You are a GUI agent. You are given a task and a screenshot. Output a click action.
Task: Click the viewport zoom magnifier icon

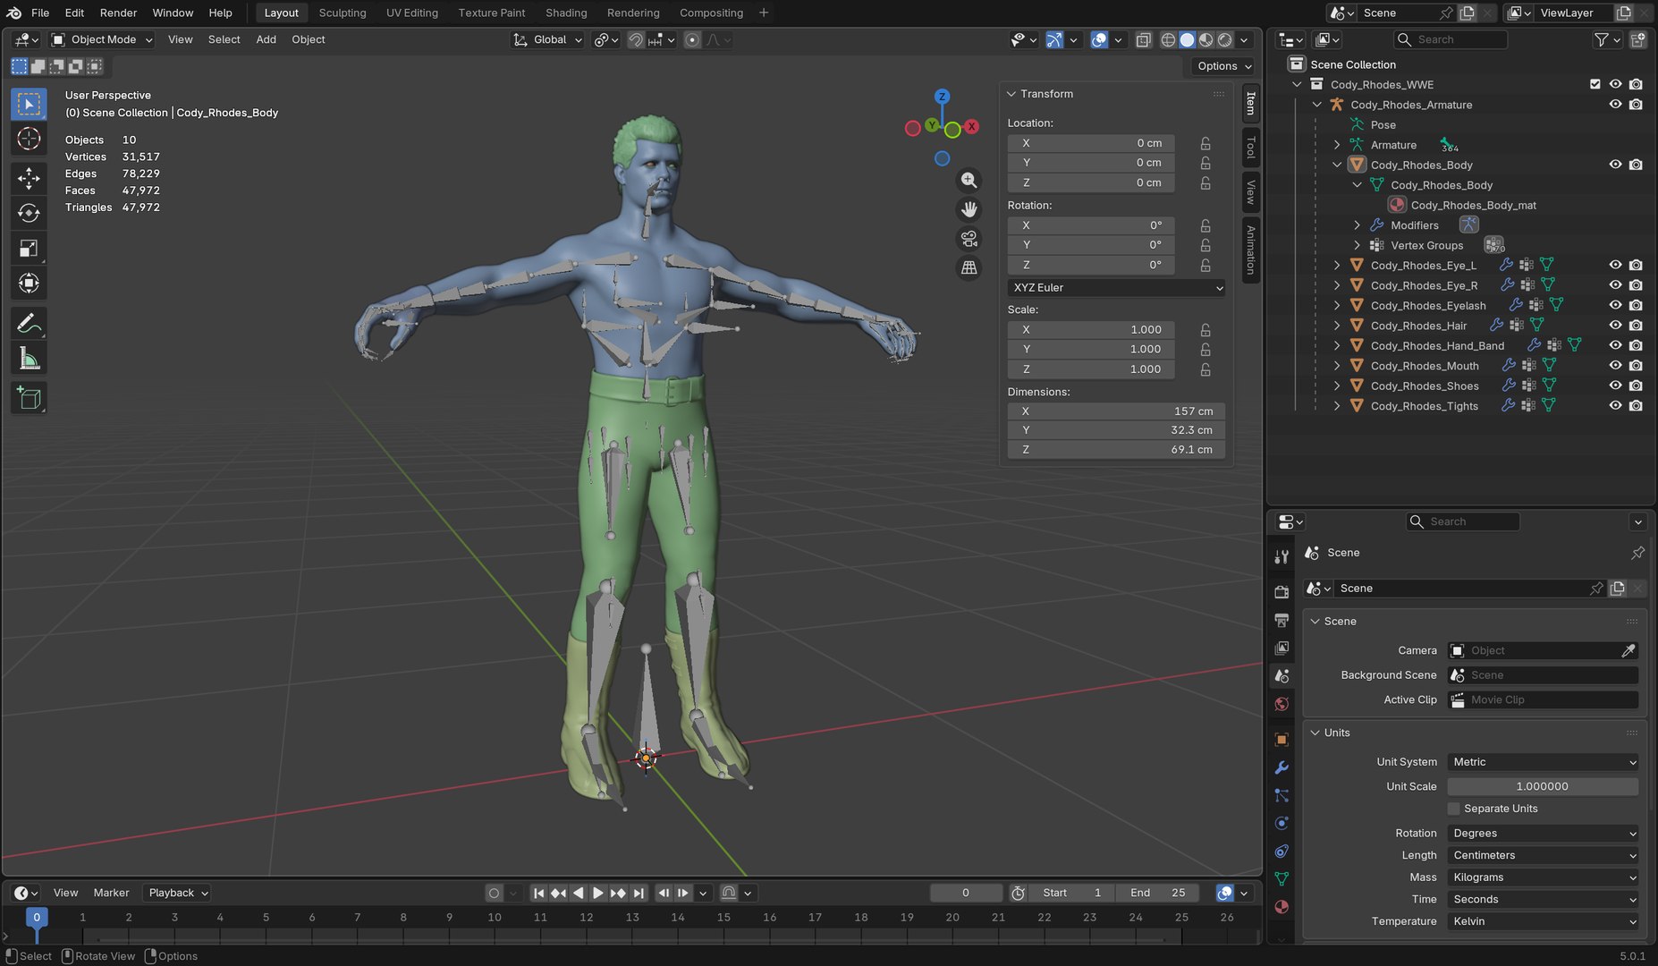click(969, 181)
